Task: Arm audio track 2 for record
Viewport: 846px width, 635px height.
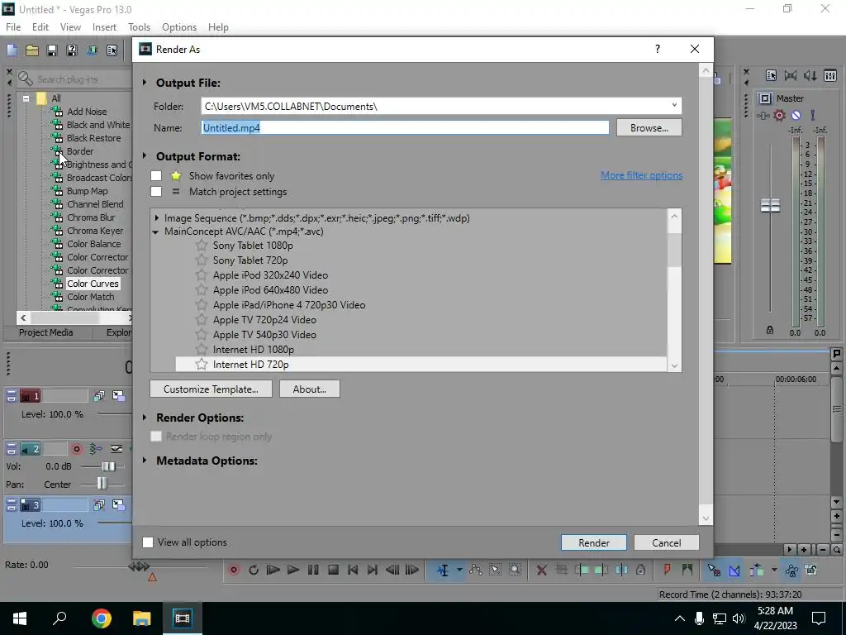Action: click(x=77, y=449)
